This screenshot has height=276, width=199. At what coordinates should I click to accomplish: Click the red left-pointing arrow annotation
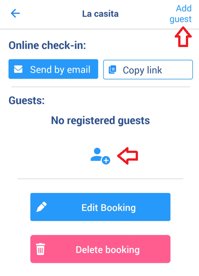click(128, 156)
